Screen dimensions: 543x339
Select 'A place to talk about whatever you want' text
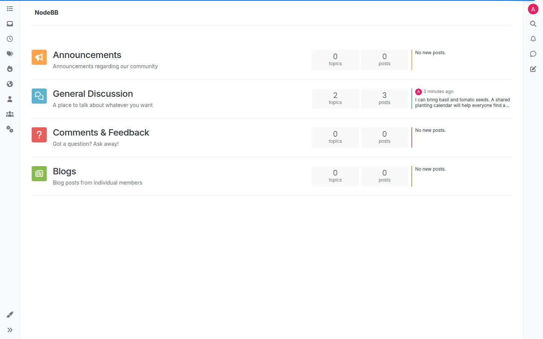[103, 105]
